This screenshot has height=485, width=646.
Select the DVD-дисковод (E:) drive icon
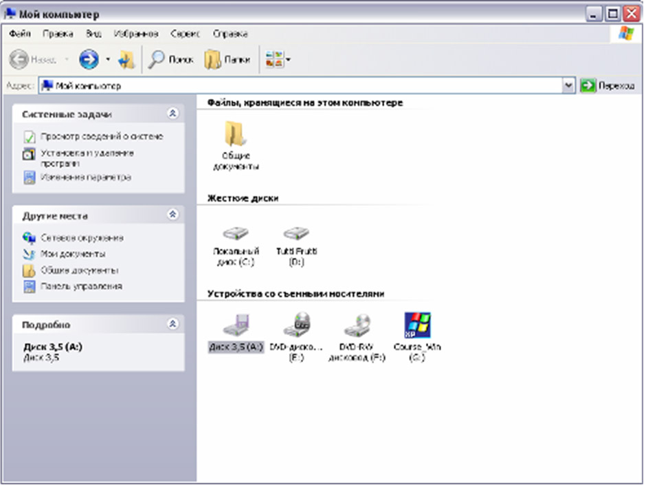(x=298, y=322)
